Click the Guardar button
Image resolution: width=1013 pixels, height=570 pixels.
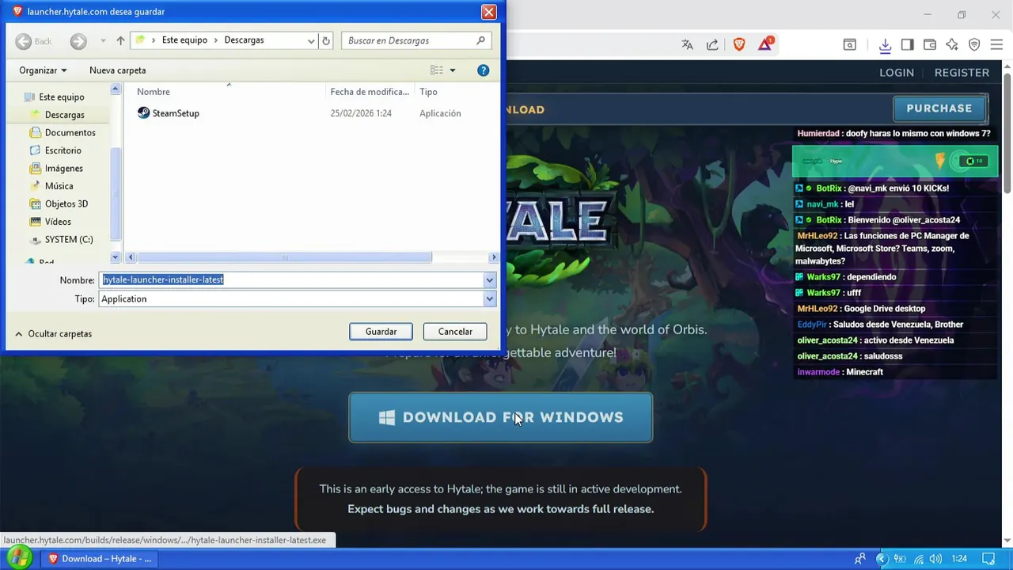point(381,332)
